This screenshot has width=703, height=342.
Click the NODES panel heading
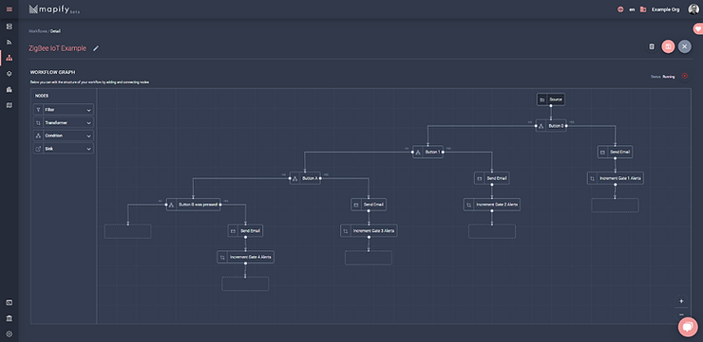point(42,96)
